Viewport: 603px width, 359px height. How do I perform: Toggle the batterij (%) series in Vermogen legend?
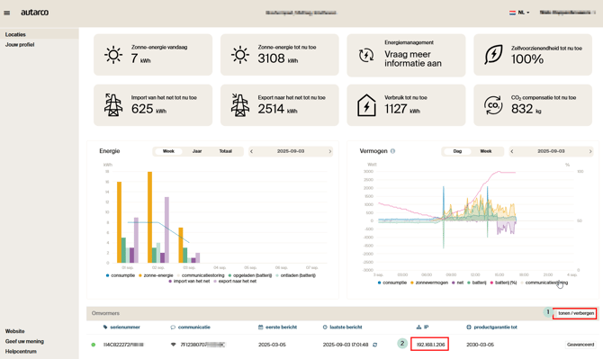point(503,283)
